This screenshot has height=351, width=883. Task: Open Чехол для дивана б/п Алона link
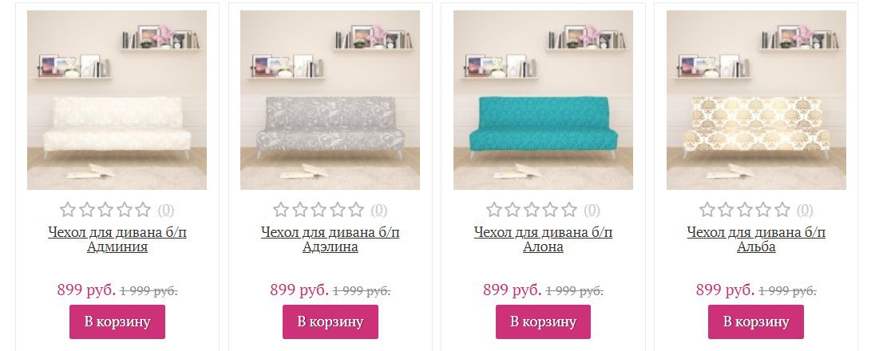[x=543, y=239]
